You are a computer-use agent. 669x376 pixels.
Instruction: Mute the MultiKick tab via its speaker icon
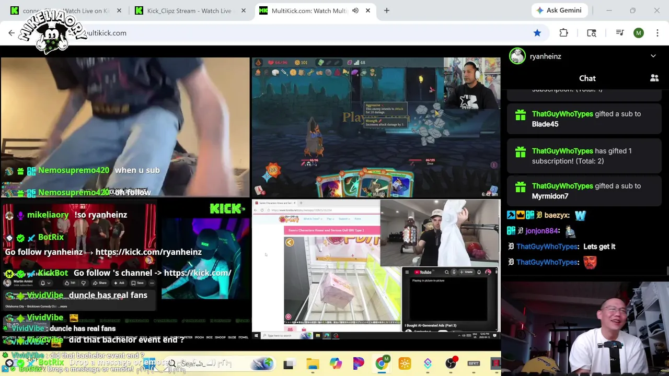coord(355,10)
